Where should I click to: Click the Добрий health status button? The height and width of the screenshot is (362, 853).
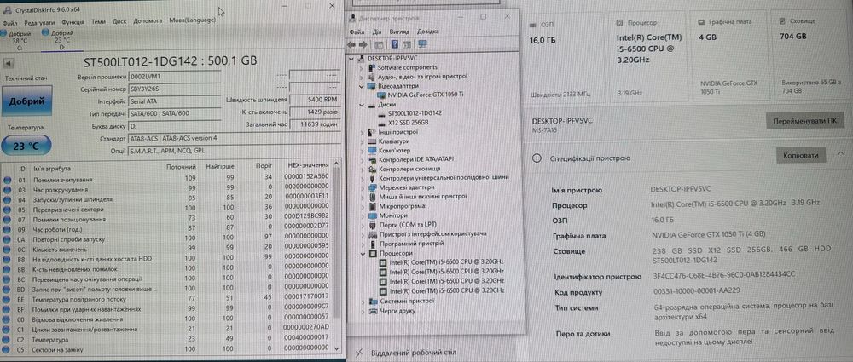pyautogui.click(x=26, y=101)
